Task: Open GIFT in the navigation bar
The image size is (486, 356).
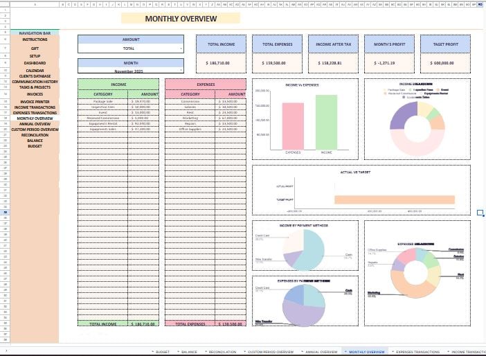Action: pos(35,48)
